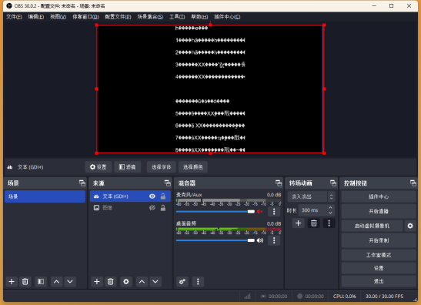Click OBS logo in title bar
The image size is (421, 305).
pyautogui.click(x=9, y=5)
